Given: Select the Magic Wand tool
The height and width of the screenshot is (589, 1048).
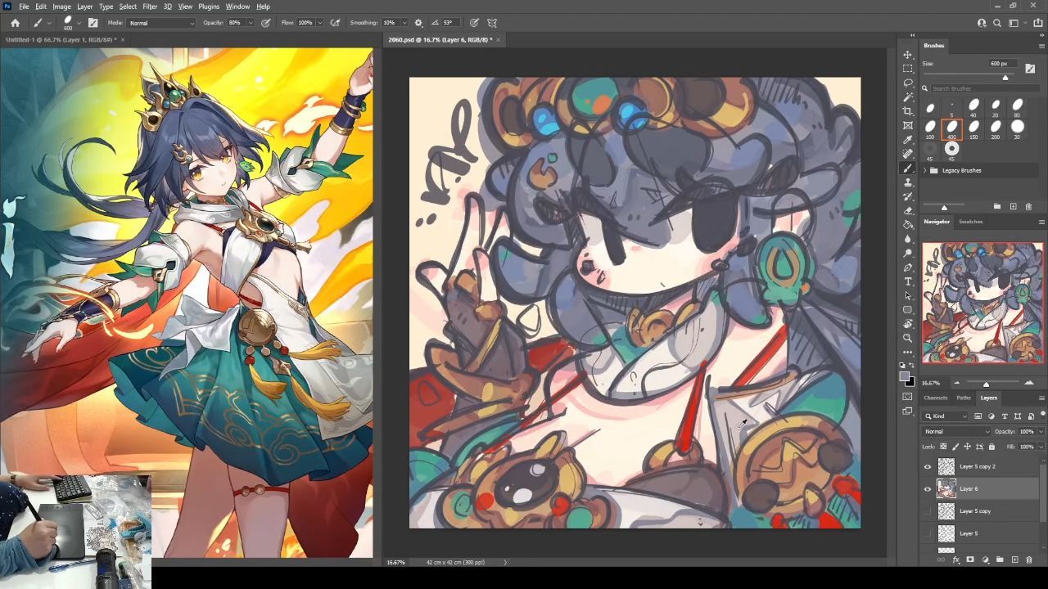Looking at the screenshot, I should (x=907, y=97).
